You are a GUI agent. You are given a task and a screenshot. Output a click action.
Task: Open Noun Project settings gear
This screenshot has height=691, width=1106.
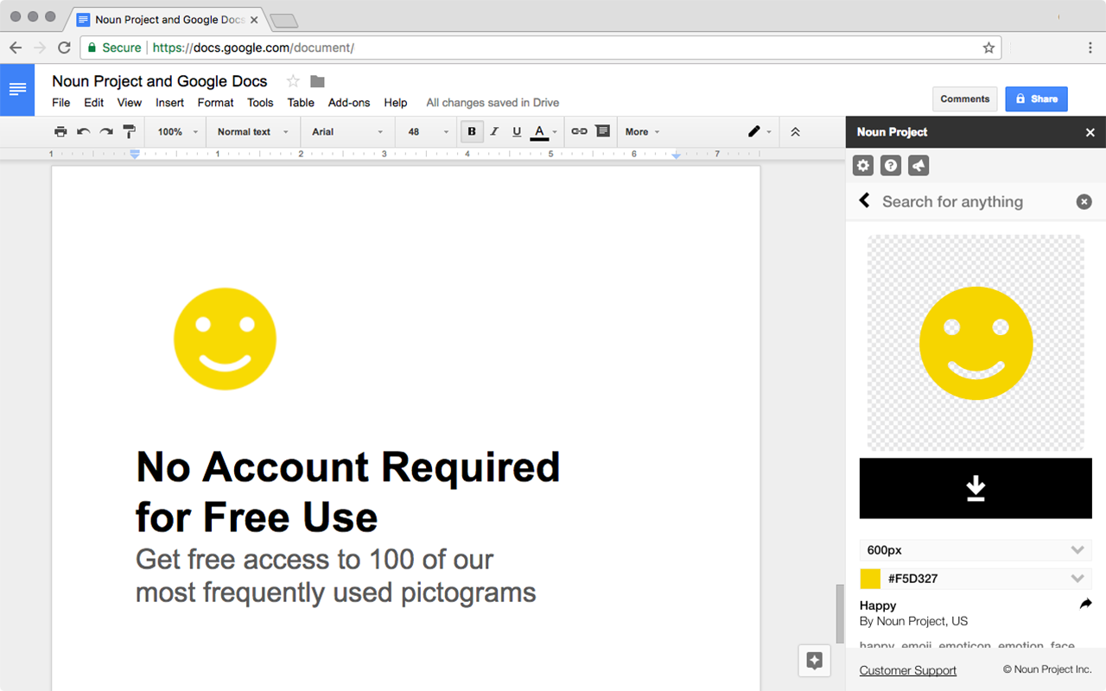tap(863, 165)
